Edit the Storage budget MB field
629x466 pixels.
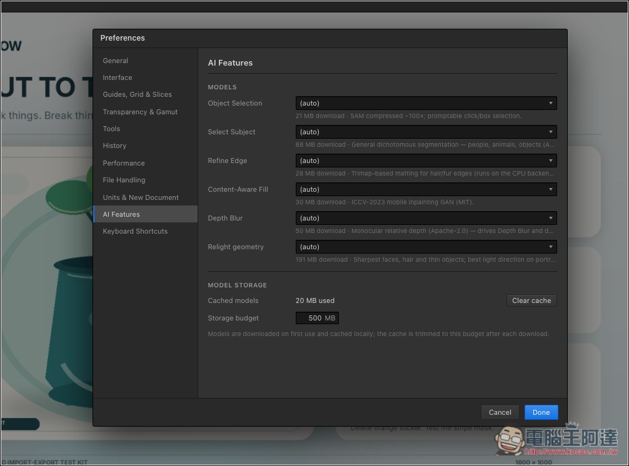click(317, 318)
